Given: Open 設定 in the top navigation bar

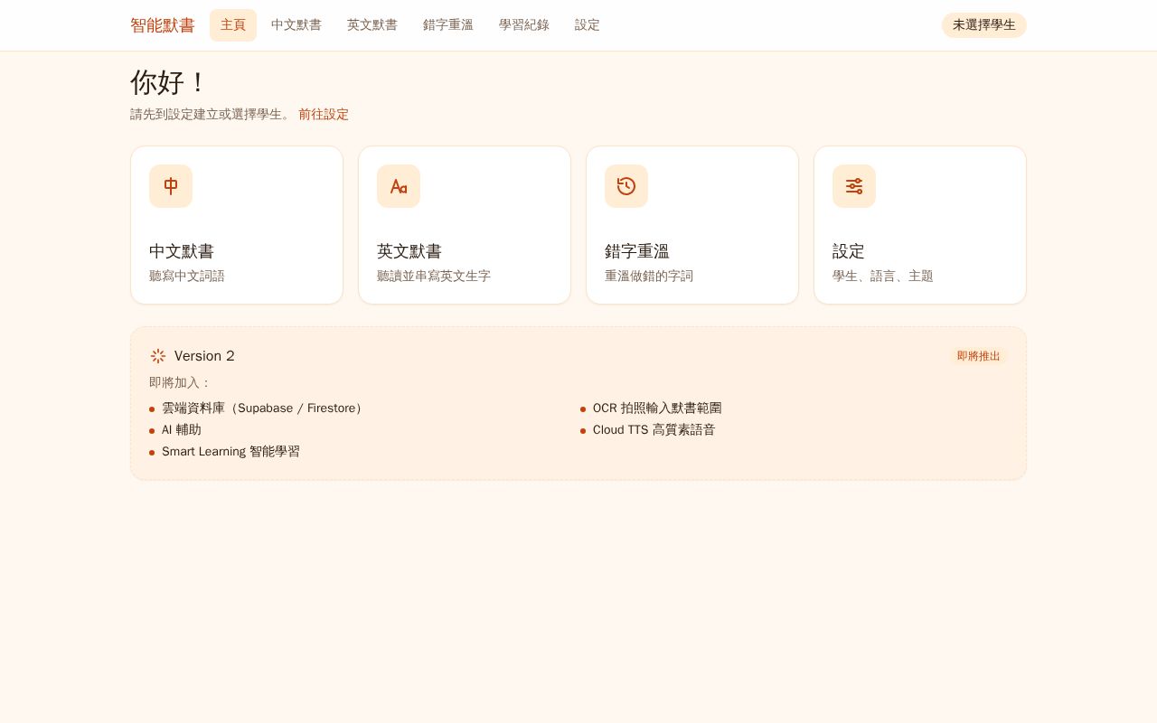Looking at the screenshot, I should [588, 25].
